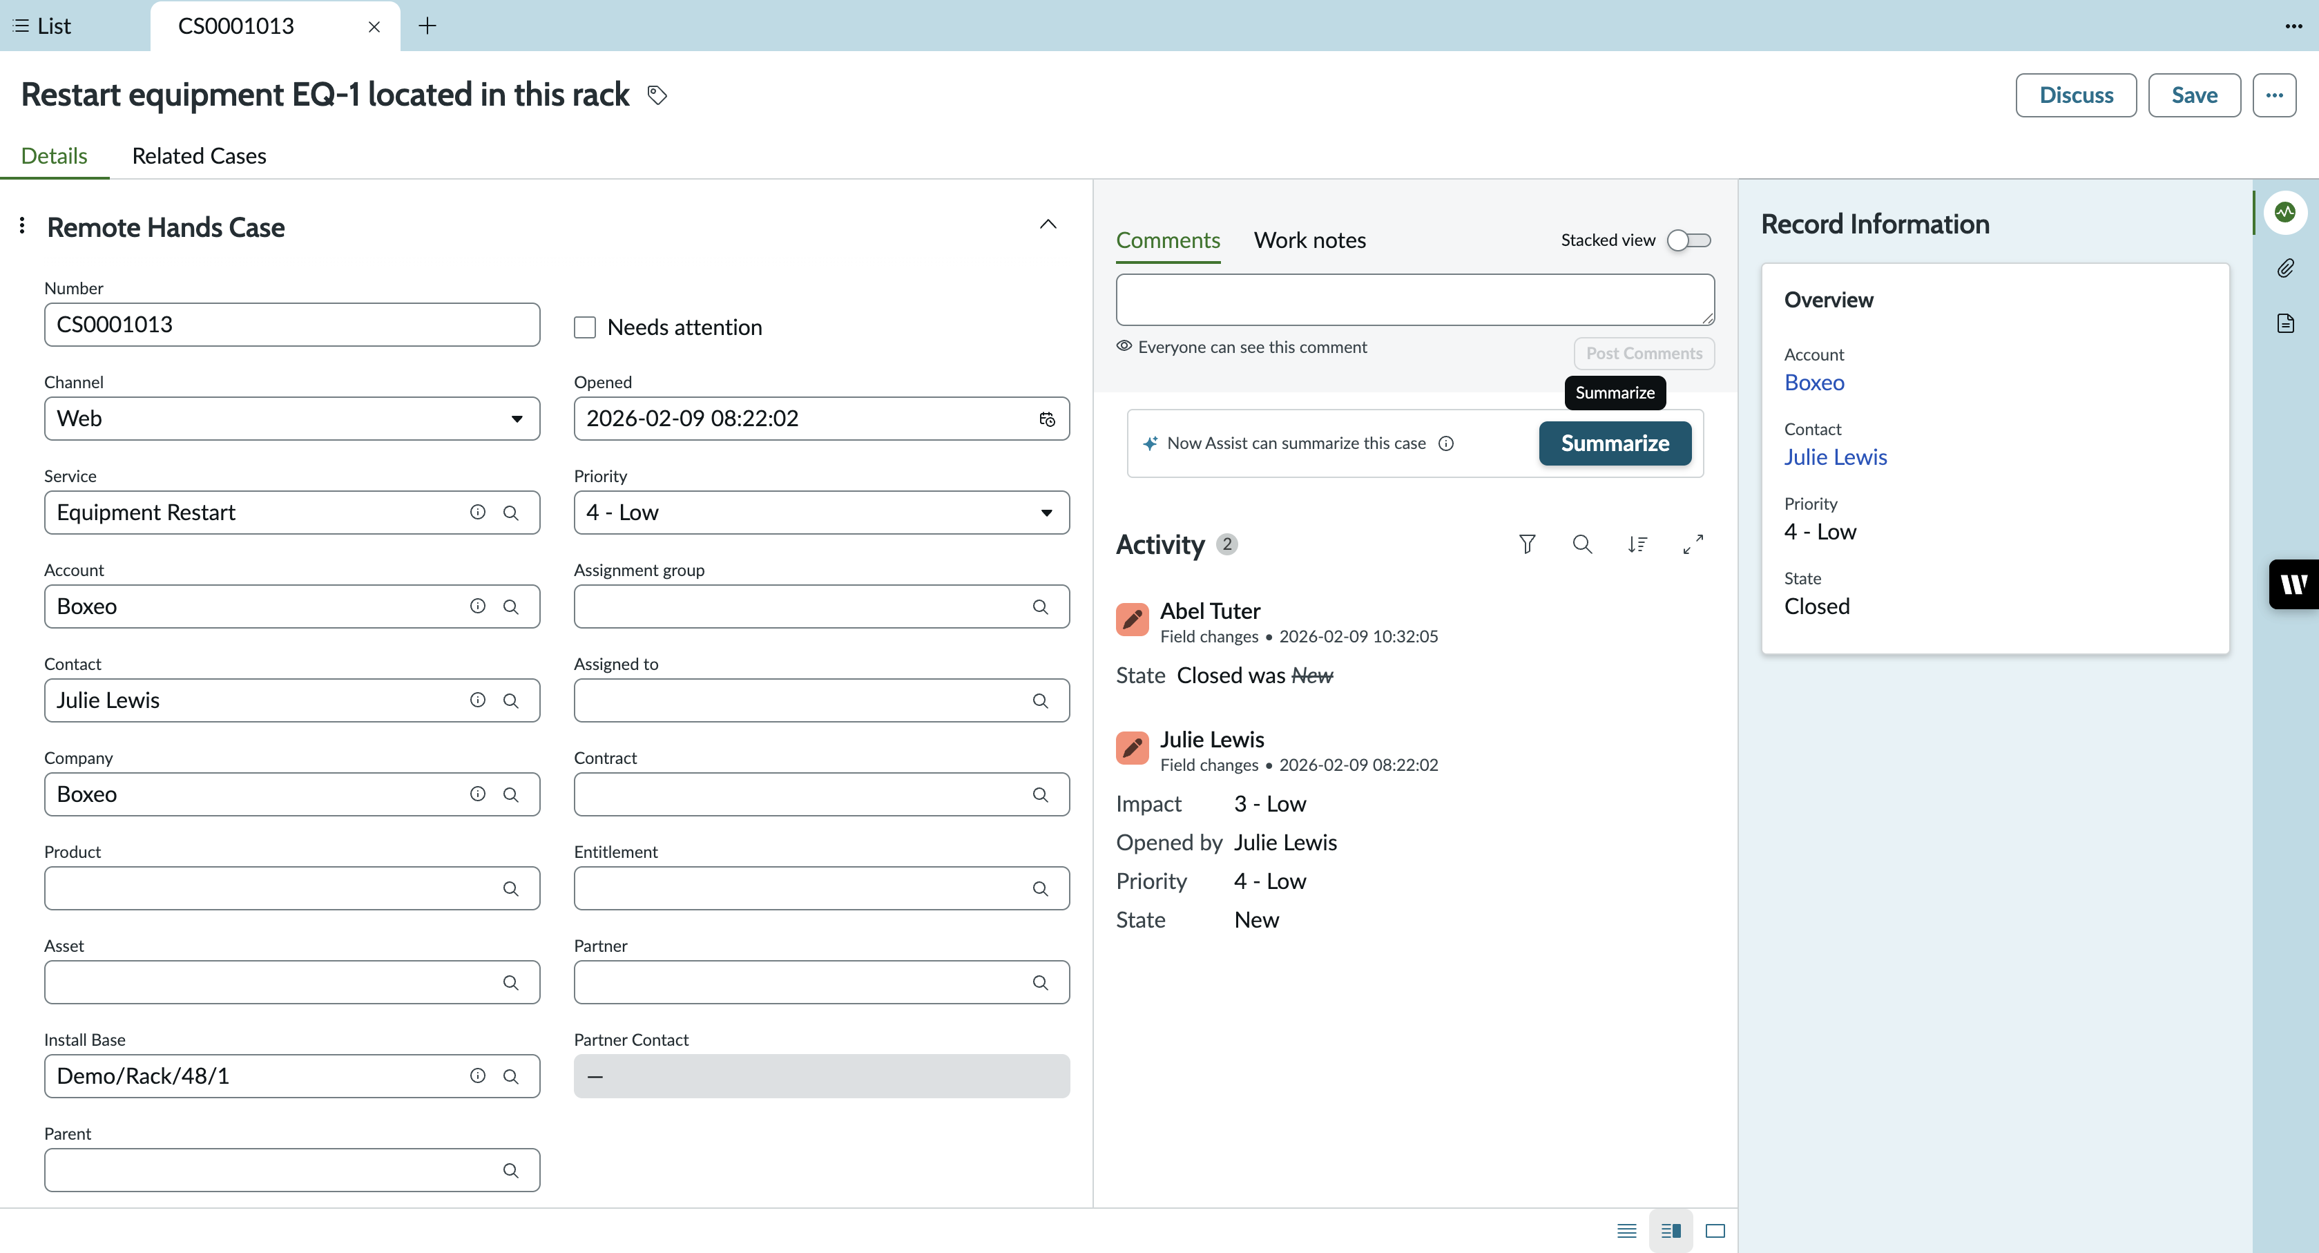
Task: Open the Account field lookup search
Action: [x=510, y=606]
